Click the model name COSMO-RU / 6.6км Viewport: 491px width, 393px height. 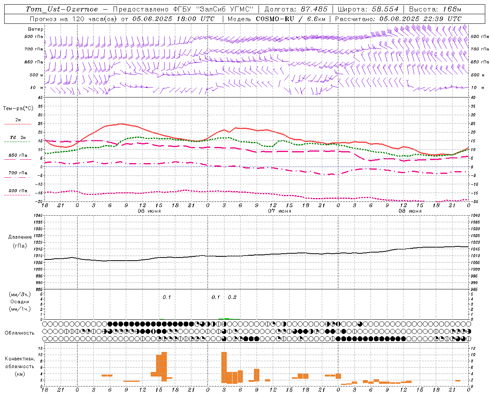290,18
